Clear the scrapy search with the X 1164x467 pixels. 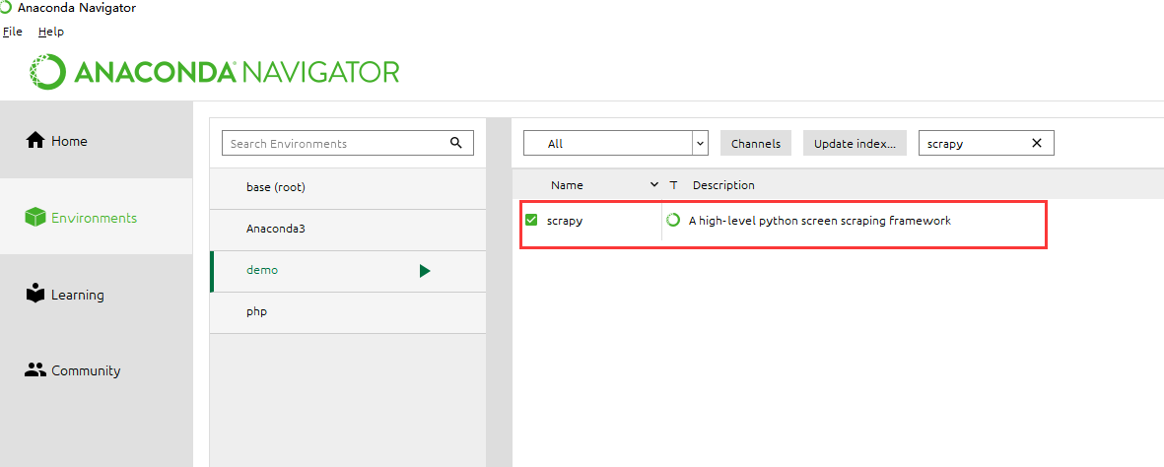pos(1037,143)
